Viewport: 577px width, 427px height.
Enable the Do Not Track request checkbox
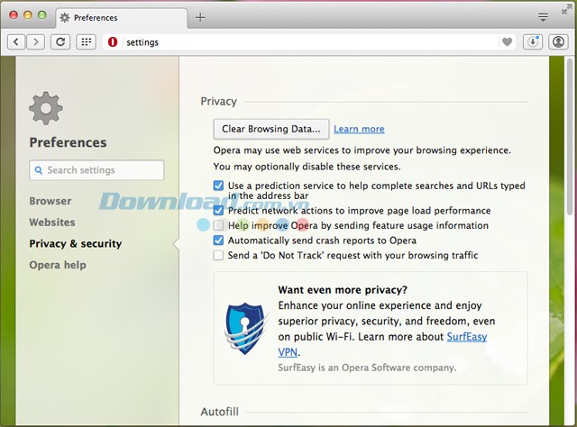(219, 256)
